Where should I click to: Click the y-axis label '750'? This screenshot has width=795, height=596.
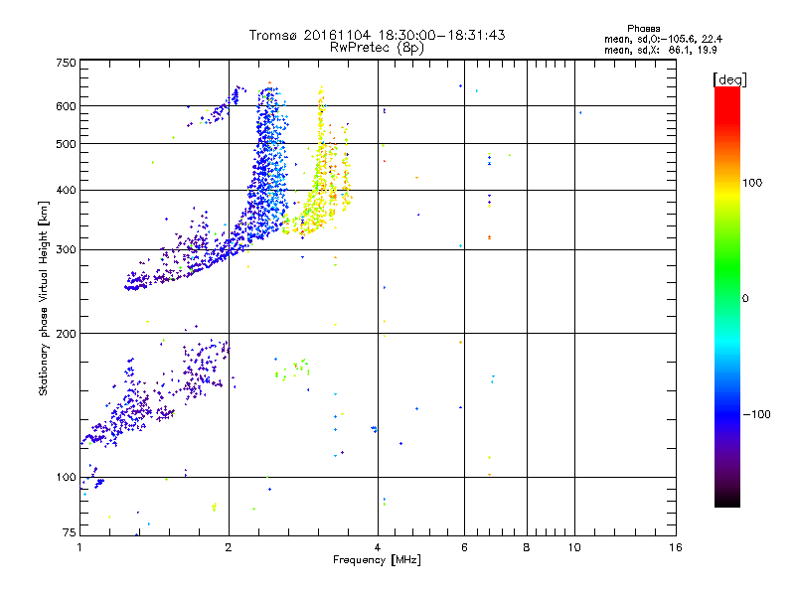66,63
